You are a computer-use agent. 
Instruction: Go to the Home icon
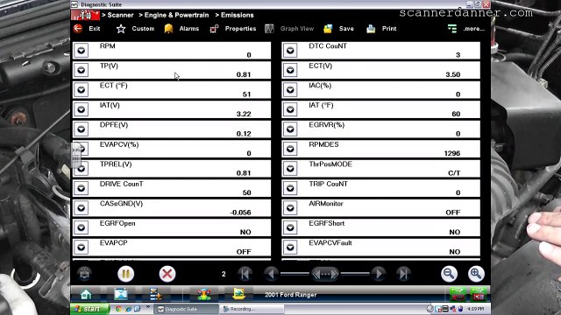click(86, 294)
